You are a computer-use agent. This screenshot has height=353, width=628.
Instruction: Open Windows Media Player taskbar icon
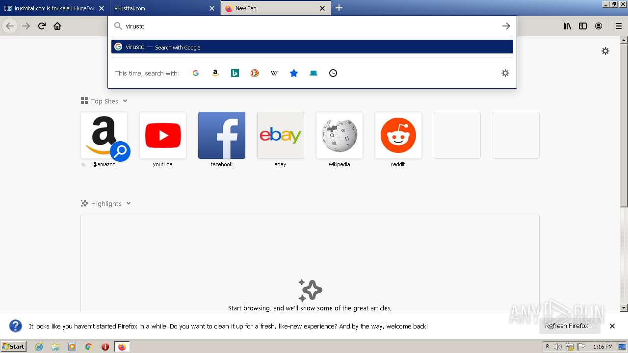click(72, 347)
